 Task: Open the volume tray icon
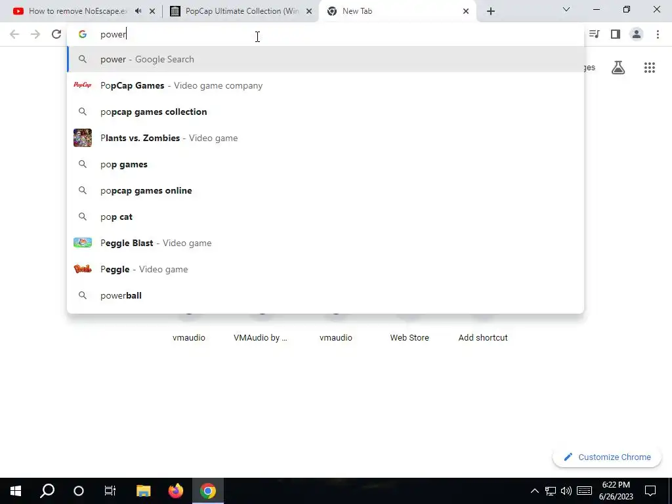(x=566, y=491)
